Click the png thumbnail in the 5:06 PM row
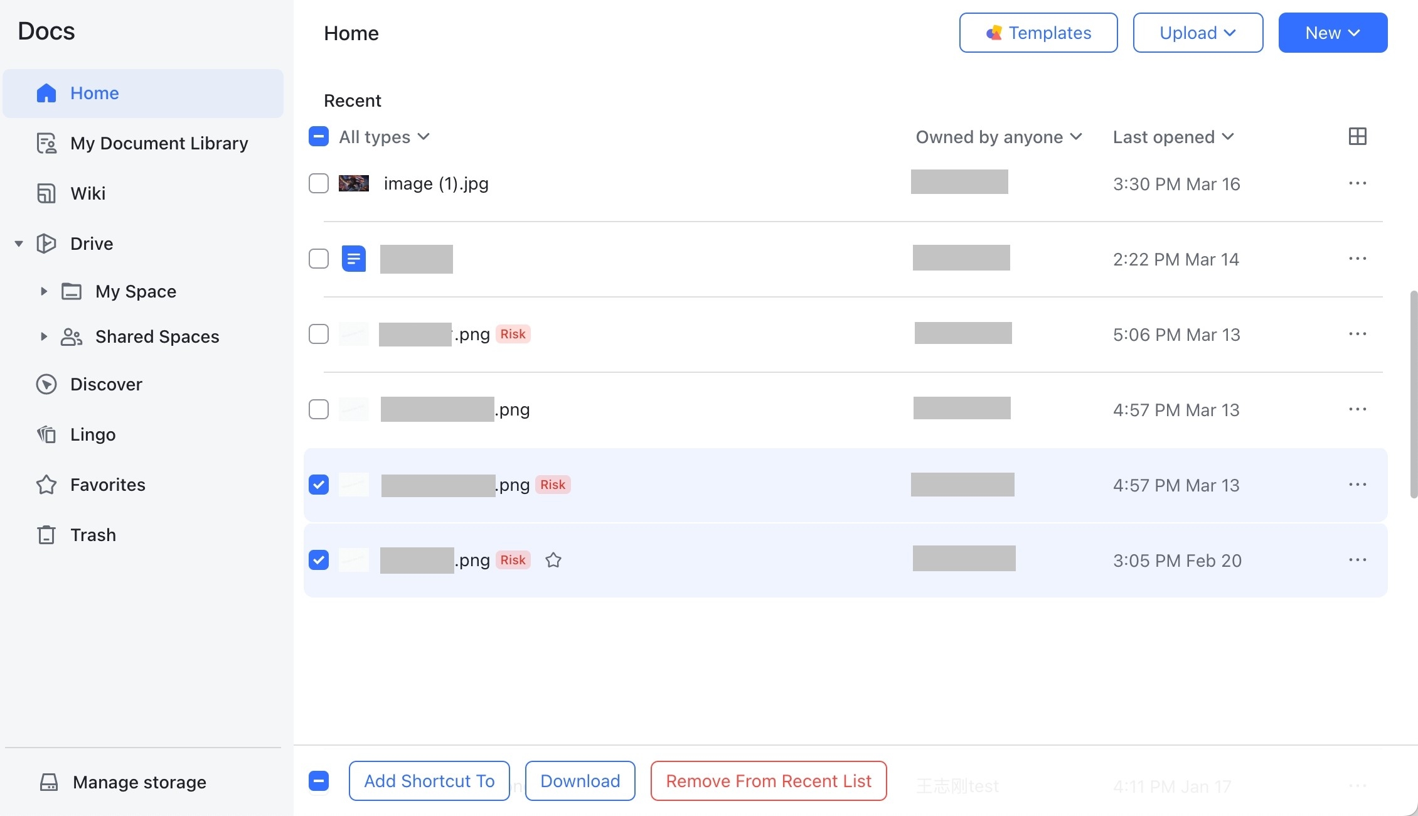This screenshot has height=816, width=1418. (354, 334)
